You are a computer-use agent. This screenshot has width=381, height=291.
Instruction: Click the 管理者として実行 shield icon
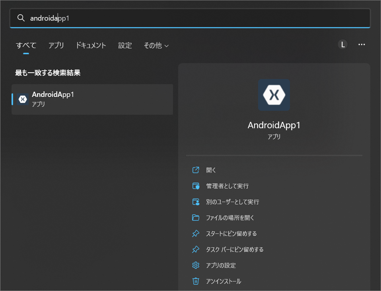196,185
